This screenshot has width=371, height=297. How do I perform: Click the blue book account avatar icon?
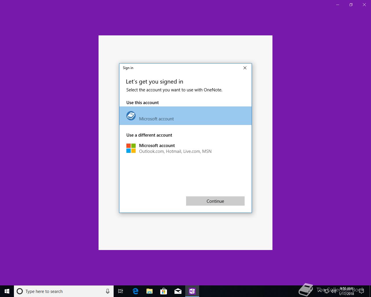coord(131,116)
